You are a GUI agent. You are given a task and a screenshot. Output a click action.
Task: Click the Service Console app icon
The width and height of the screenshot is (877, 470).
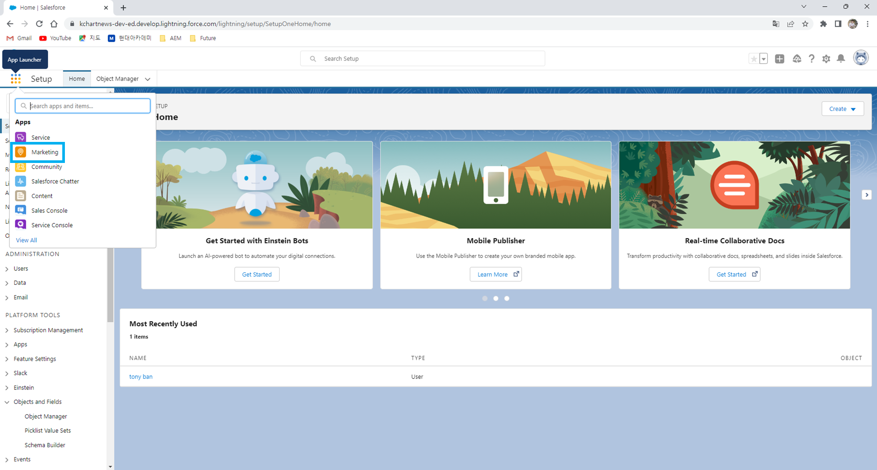[x=21, y=225]
